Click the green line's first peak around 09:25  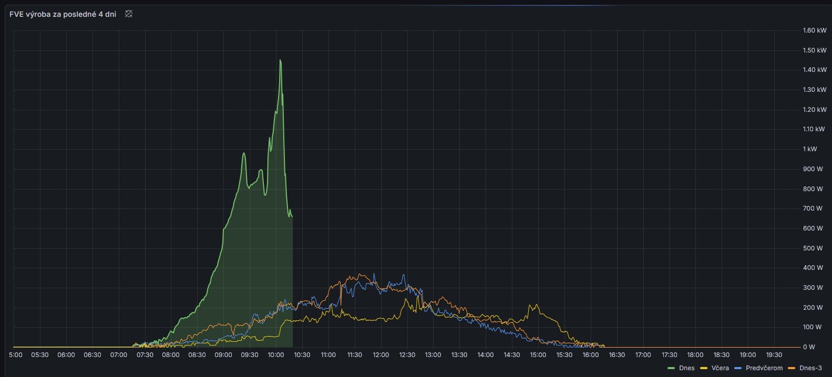tap(243, 153)
